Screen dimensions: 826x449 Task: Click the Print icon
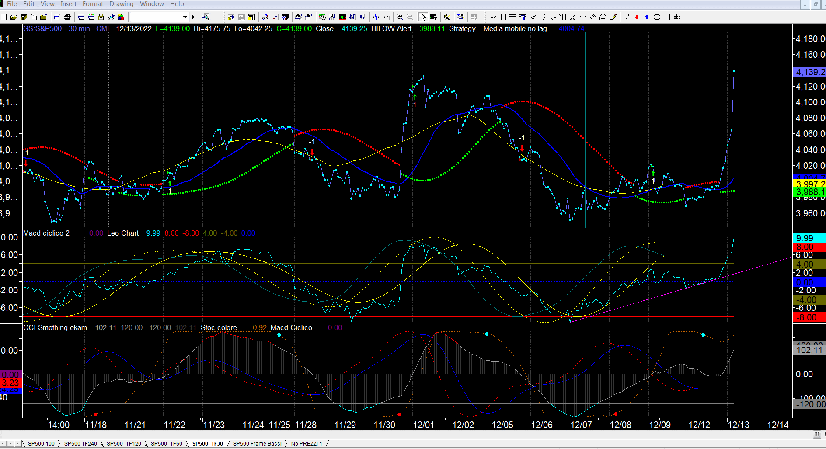(x=67, y=17)
